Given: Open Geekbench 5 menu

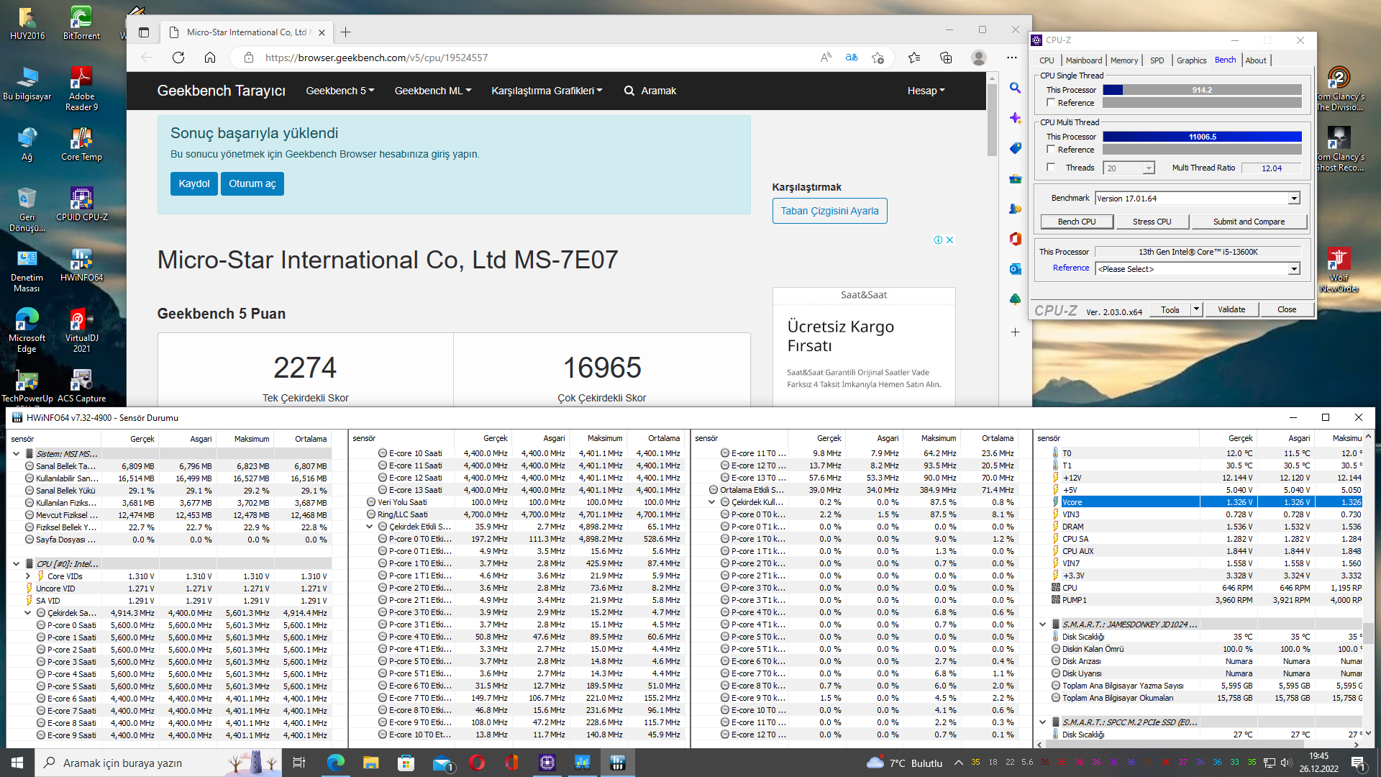Looking at the screenshot, I should (339, 91).
